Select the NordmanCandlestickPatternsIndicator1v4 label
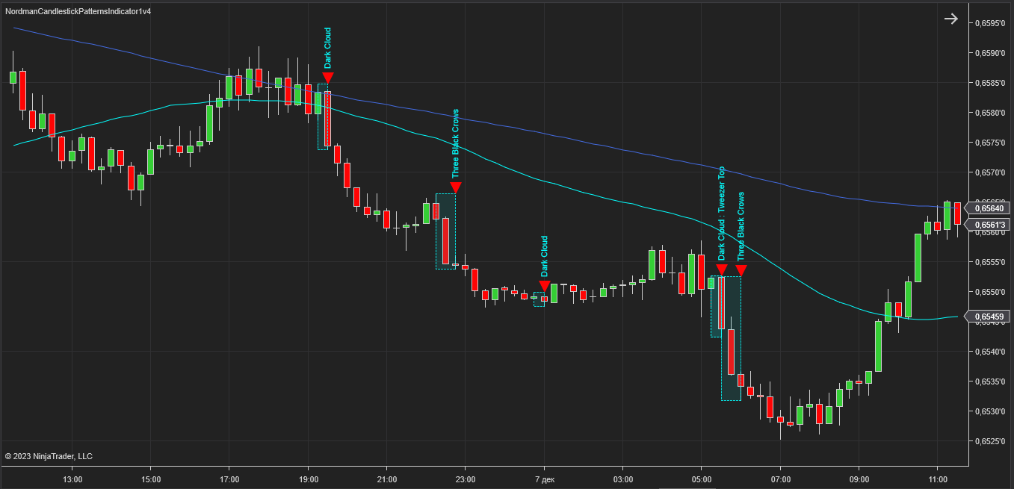The image size is (1014, 489). (78, 11)
